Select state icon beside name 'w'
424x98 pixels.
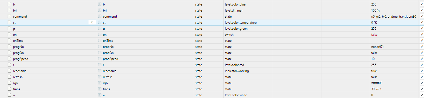(100, 95)
